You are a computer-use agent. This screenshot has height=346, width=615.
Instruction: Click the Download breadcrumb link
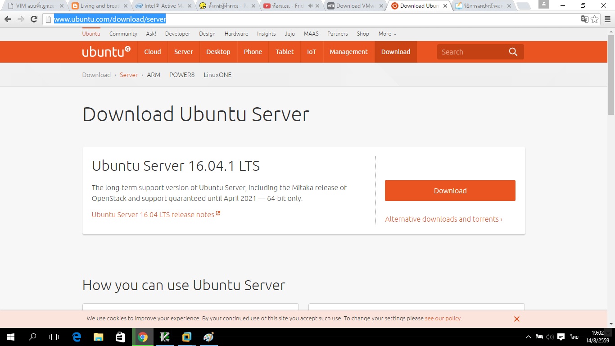(x=96, y=75)
